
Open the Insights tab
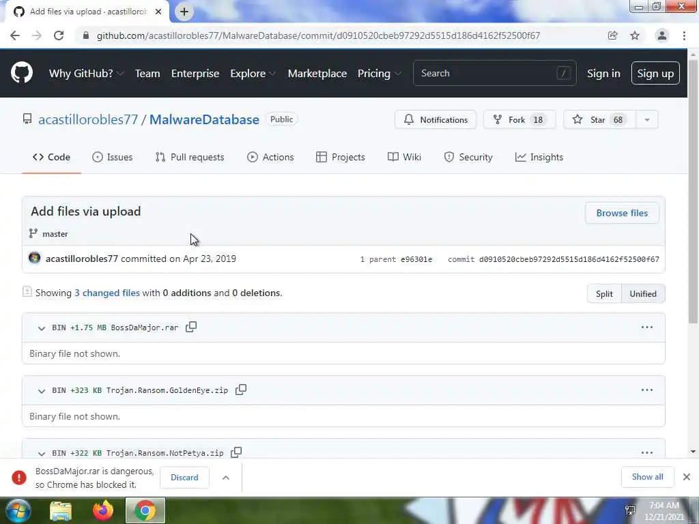[x=539, y=157]
